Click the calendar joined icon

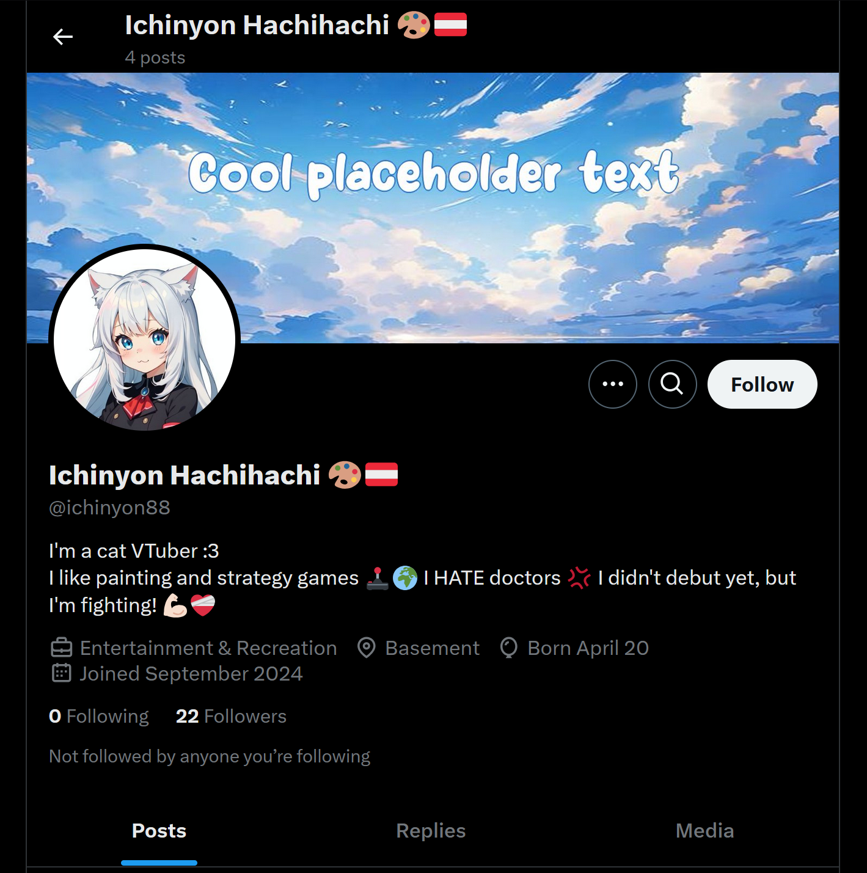[x=61, y=673]
